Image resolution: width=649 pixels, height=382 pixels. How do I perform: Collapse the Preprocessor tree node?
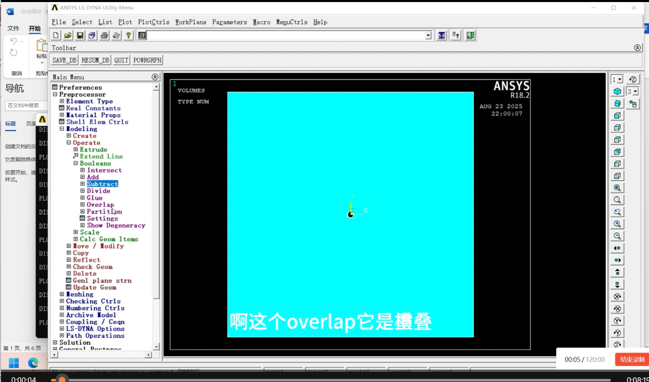[55, 95]
